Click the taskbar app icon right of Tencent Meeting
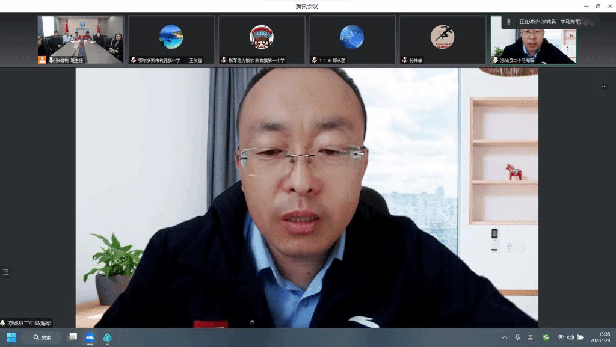The height and width of the screenshot is (347, 616). [x=107, y=337]
